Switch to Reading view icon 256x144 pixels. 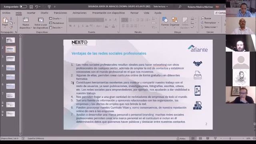(208, 138)
